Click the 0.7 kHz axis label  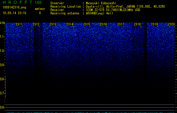(2, 93)
